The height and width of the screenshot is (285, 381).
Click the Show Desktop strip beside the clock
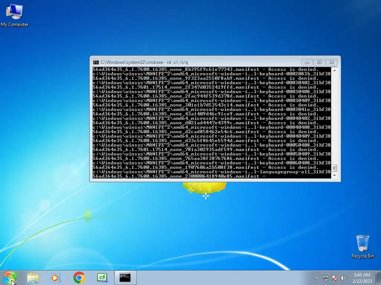click(x=378, y=278)
